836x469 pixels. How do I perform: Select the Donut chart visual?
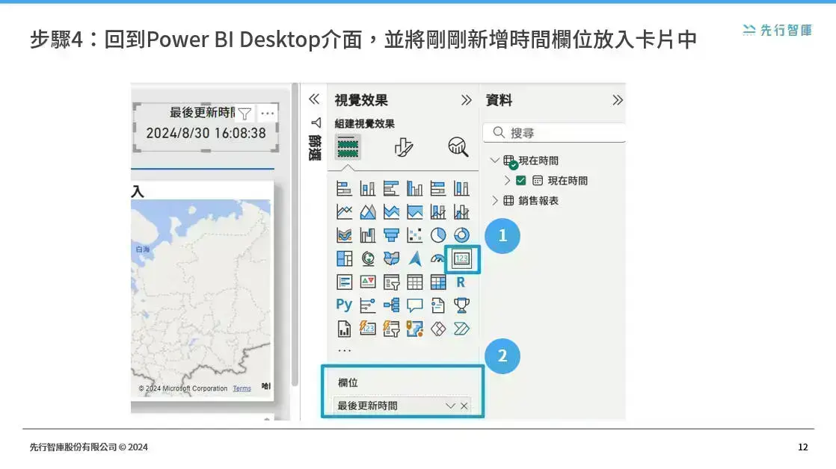pos(461,235)
